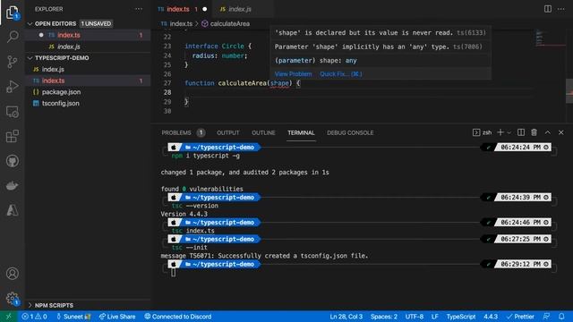
Task: Show errors and warnings count in status bar
Action: click(34, 317)
